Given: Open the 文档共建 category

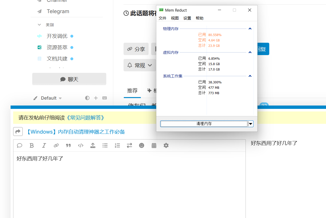Looking at the screenshot, I should point(57,59).
